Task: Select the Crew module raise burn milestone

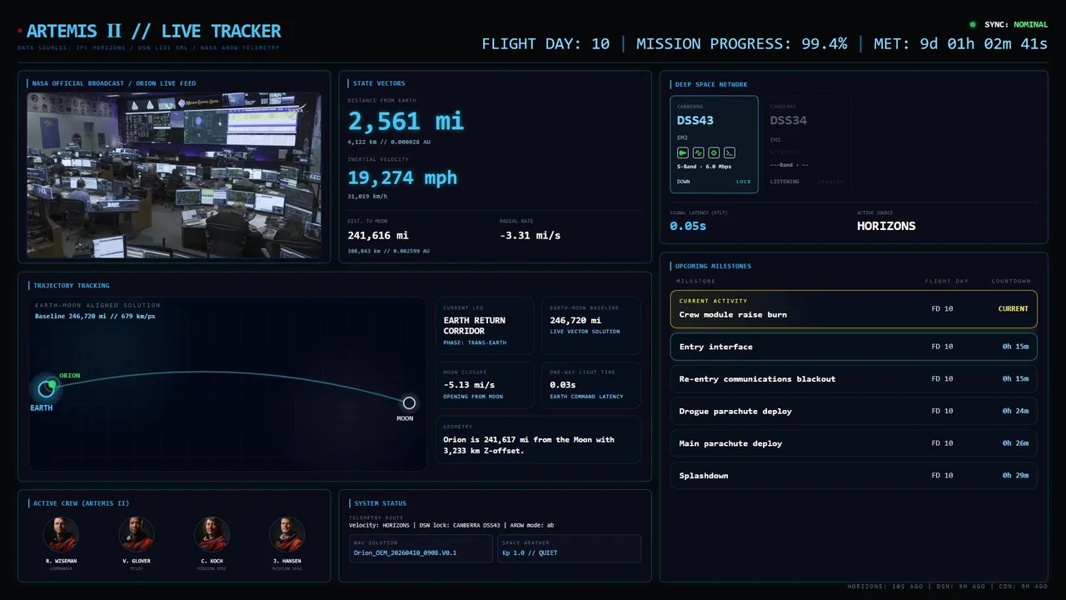Action: (x=854, y=308)
